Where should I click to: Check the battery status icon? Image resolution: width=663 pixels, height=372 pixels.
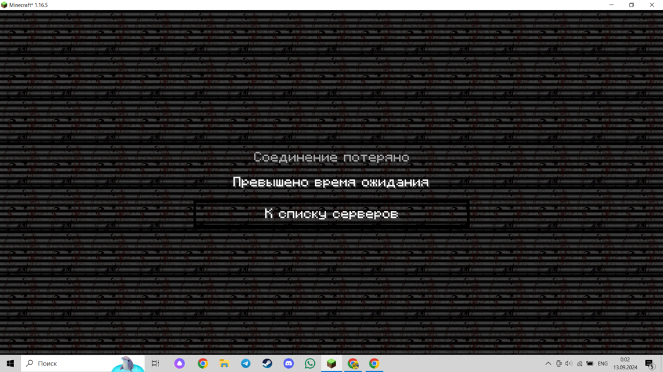pos(590,363)
